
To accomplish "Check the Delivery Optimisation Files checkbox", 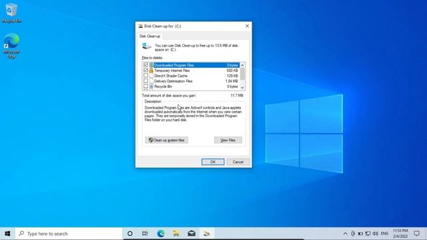I will click(x=145, y=81).
